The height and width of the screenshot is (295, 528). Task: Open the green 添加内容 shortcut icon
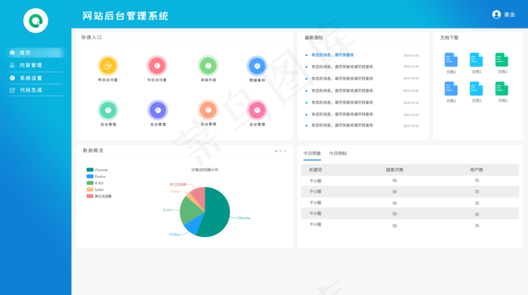208,66
